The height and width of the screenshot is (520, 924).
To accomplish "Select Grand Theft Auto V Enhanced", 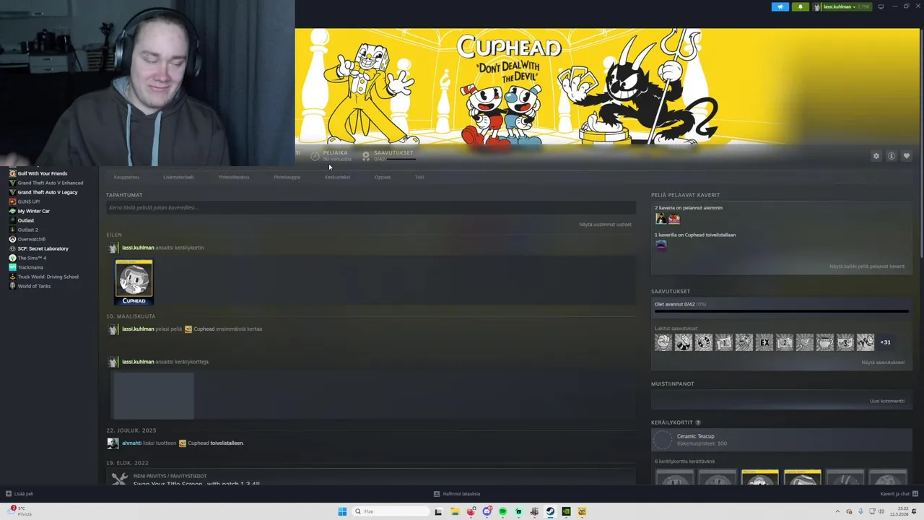I will (x=51, y=183).
